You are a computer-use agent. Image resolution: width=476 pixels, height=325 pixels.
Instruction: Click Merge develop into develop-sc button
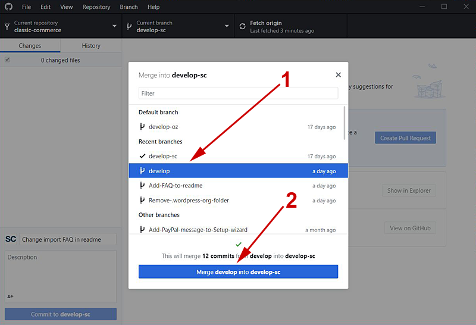pos(239,271)
